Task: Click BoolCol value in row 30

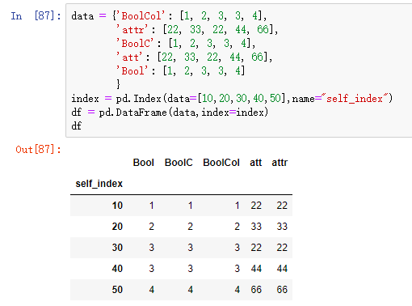Action: (x=237, y=248)
